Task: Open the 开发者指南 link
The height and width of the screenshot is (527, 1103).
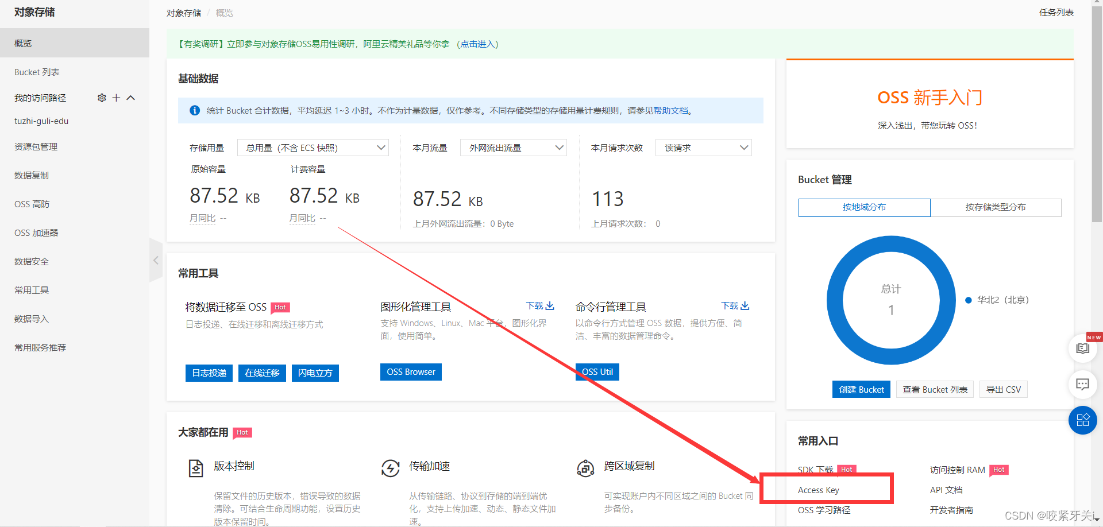Action: coord(951,510)
